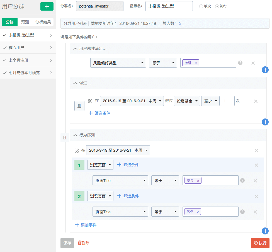The height and width of the screenshot is (252, 272).
Task: Delete the 投资基金 behavior condition row
Action: coord(256,101)
